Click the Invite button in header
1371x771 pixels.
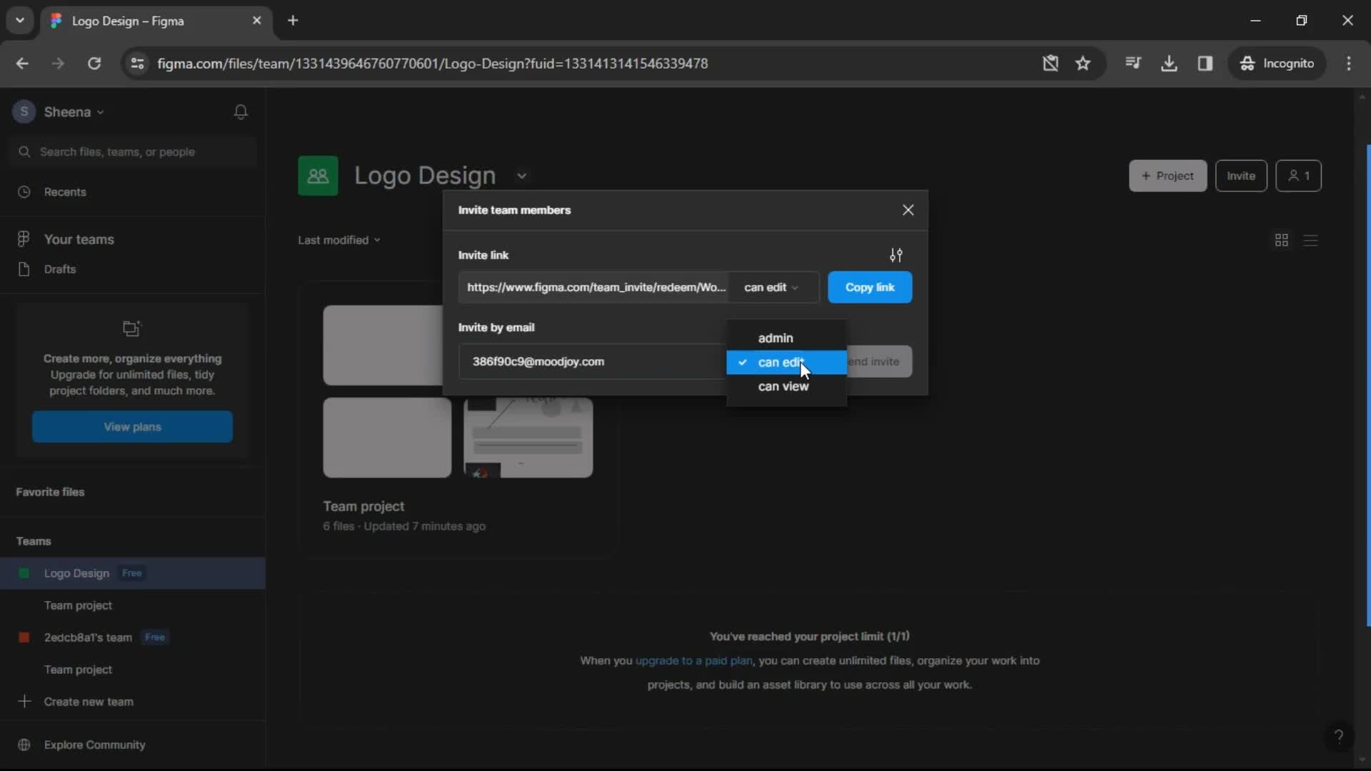coord(1241,176)
